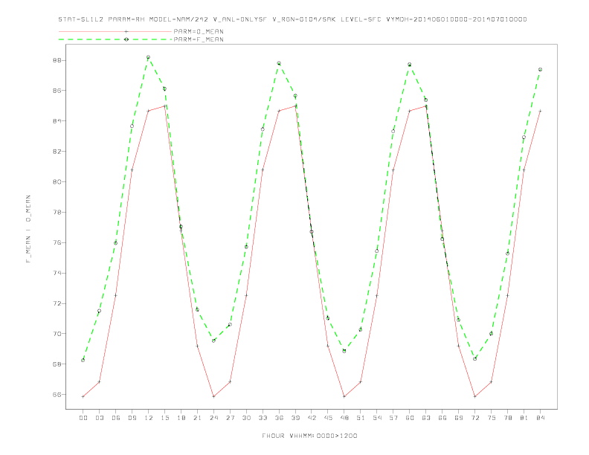Click the 21 tick label on x-axis
589x455 pixels.
pos(197,418)
